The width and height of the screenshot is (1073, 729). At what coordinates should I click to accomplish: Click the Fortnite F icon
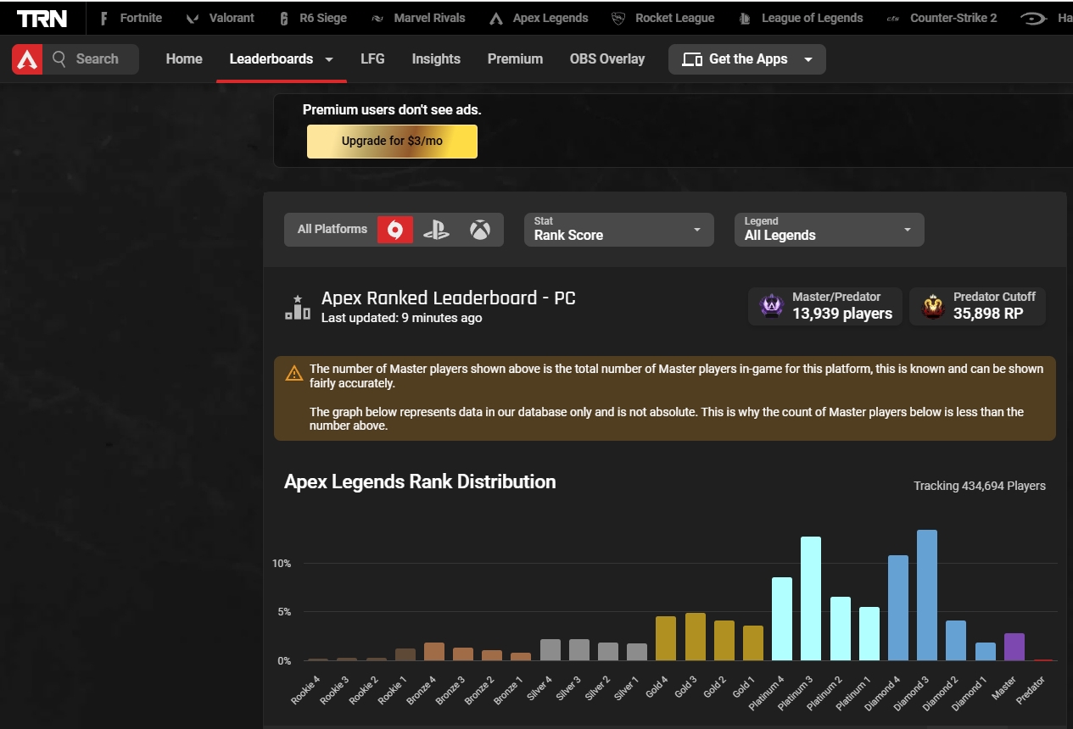tap(104, 18)
